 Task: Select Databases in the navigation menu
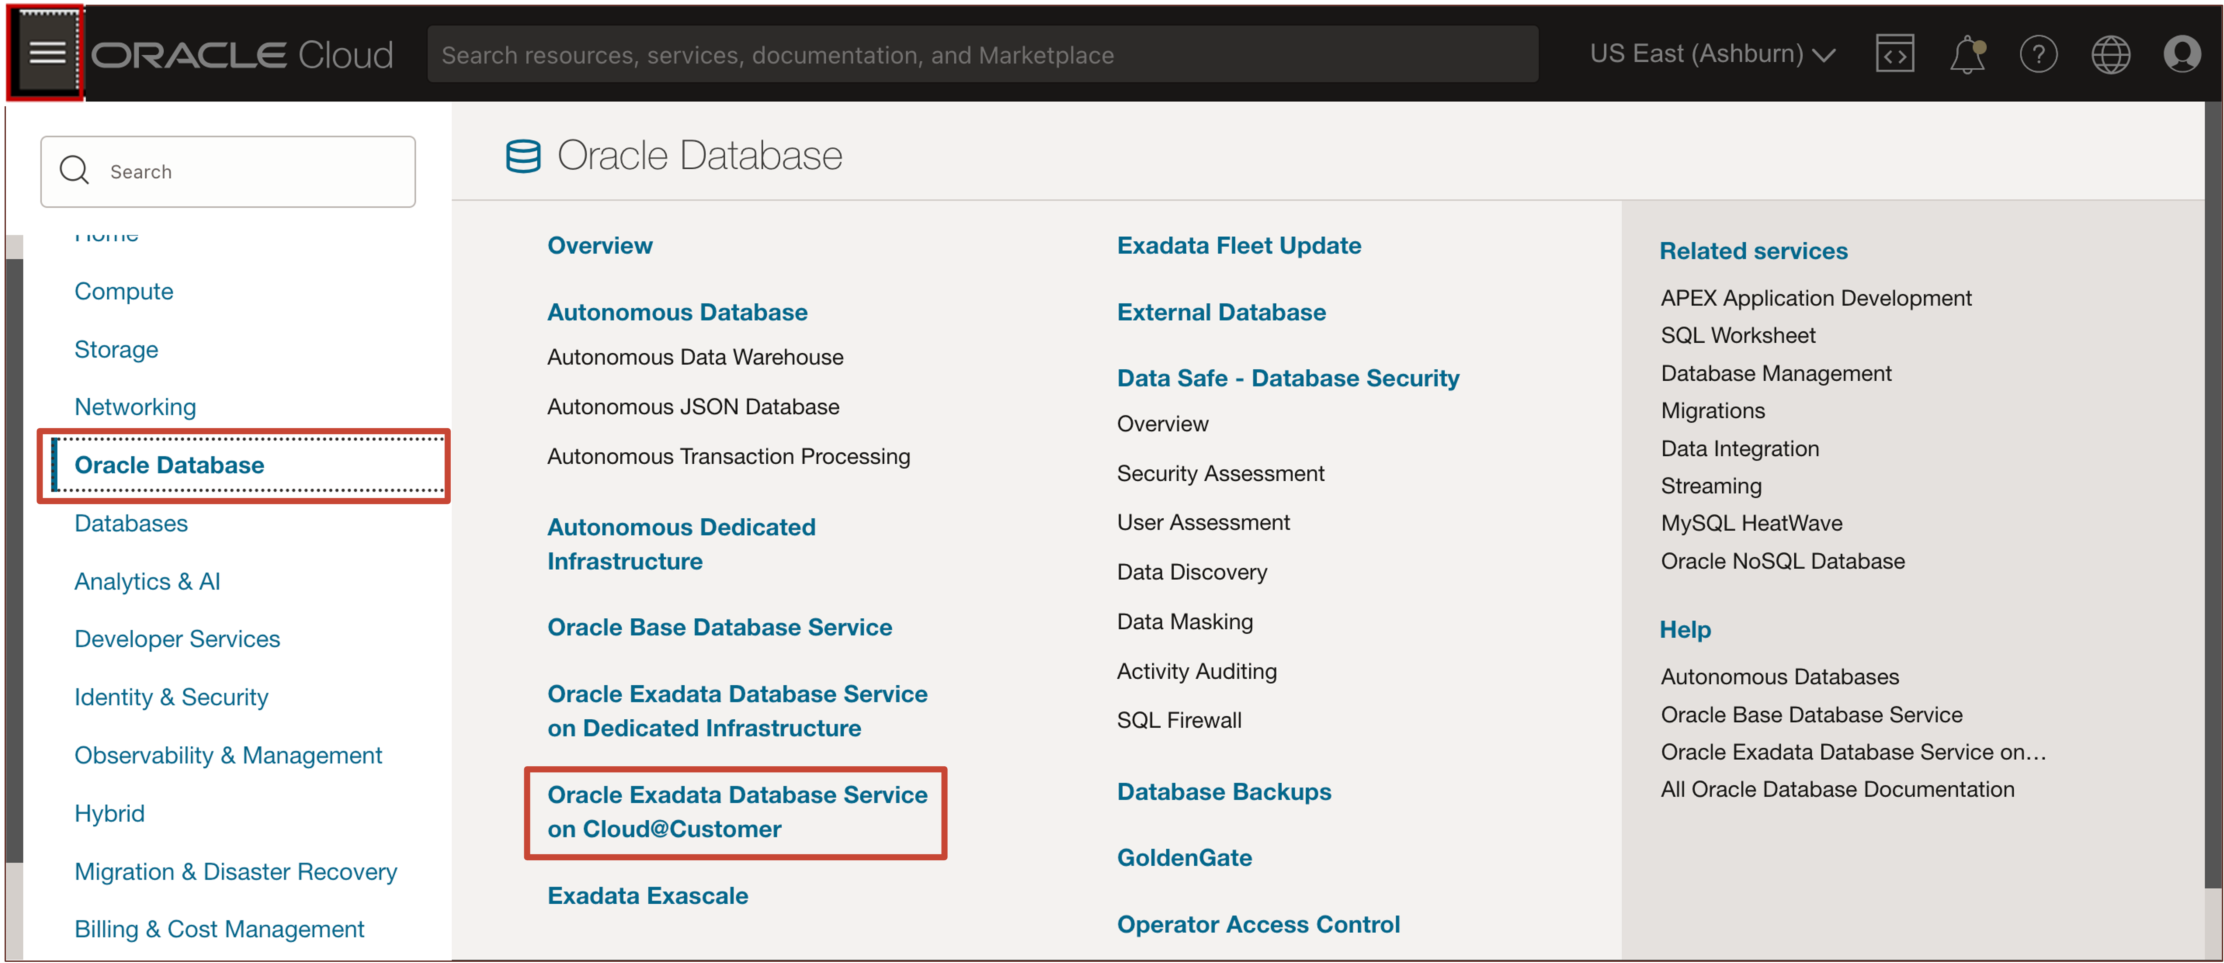click(131, 524)
